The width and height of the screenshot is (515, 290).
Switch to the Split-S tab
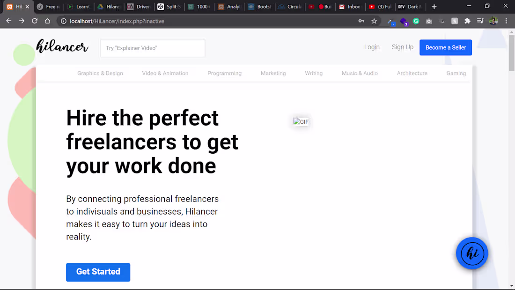(x=169, y=7)
